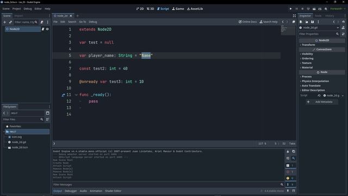Toggle the scripts panel arrow at editor bottom-left
Image resolution: width=348 pixels, height=196 pixels.
click(54, 144)
